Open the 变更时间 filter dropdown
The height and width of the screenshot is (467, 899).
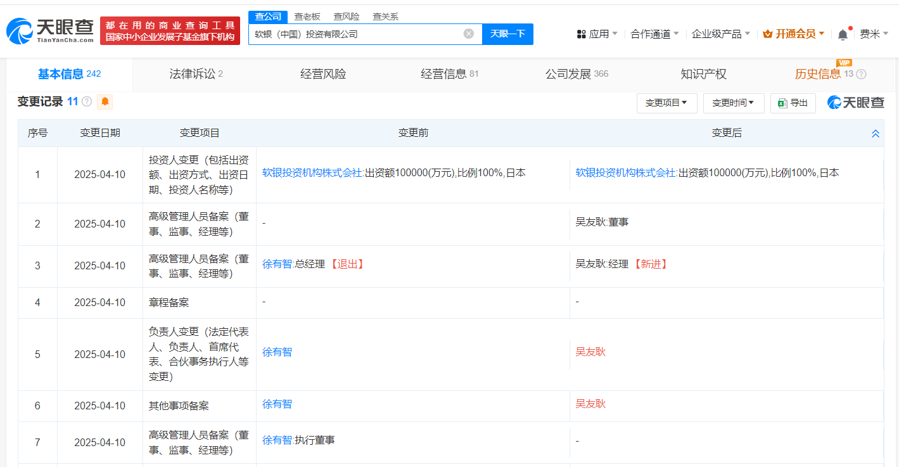734,103
